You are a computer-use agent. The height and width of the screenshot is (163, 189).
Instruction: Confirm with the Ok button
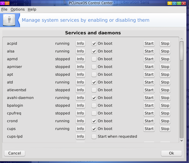coord(171,153)
